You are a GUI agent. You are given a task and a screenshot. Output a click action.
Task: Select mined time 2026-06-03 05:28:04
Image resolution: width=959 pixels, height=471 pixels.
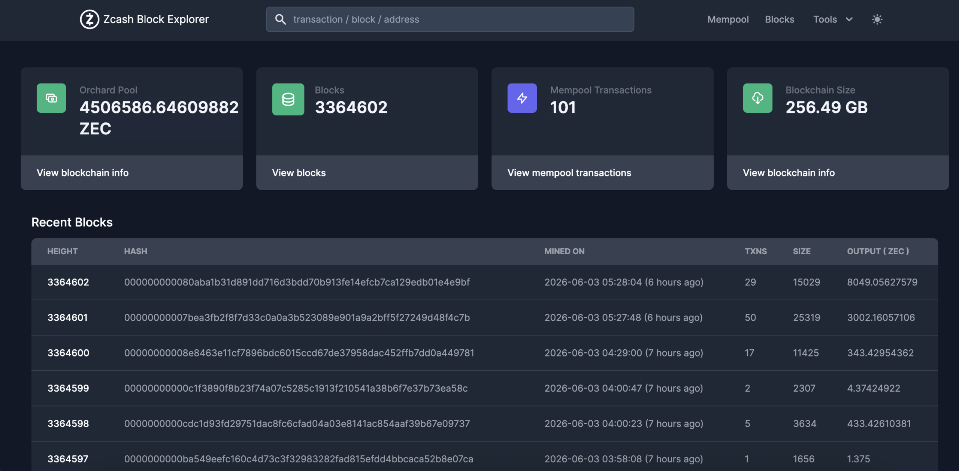(593, 282)
